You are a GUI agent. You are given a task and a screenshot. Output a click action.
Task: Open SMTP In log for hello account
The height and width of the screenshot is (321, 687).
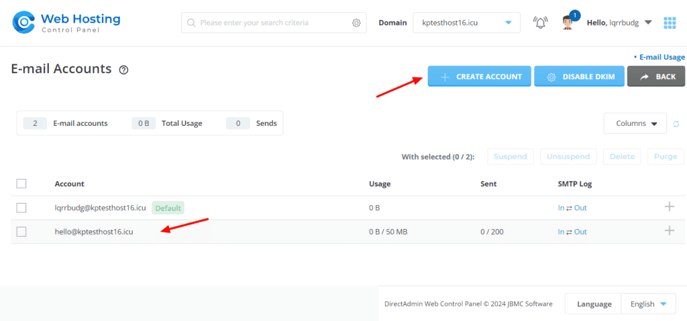[561, 232]
